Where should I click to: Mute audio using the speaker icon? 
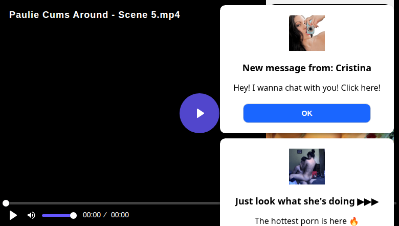click(x=31, y=215)
